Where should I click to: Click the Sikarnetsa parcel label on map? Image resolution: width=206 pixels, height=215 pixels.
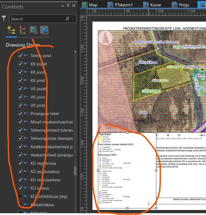(160, 80)
